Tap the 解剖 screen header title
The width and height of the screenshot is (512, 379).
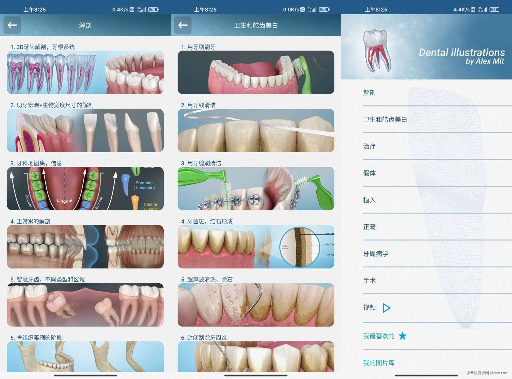(85, 25)
